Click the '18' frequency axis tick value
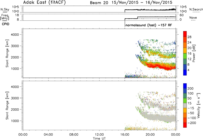Viewport: 203px width, 140px height. (17, 15)
